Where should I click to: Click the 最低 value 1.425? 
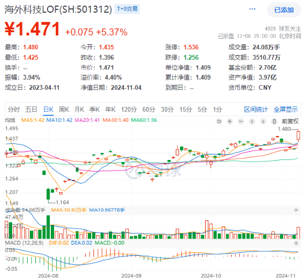30,58
